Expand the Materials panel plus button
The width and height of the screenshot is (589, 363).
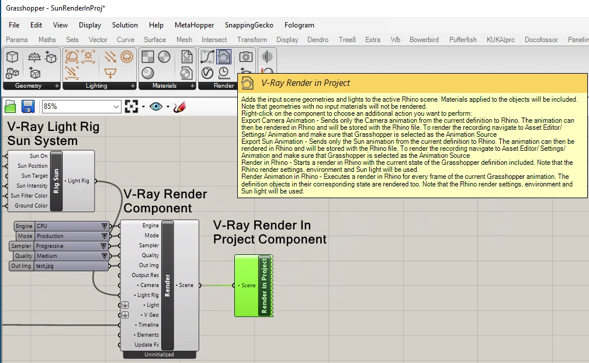pos(192,86)
